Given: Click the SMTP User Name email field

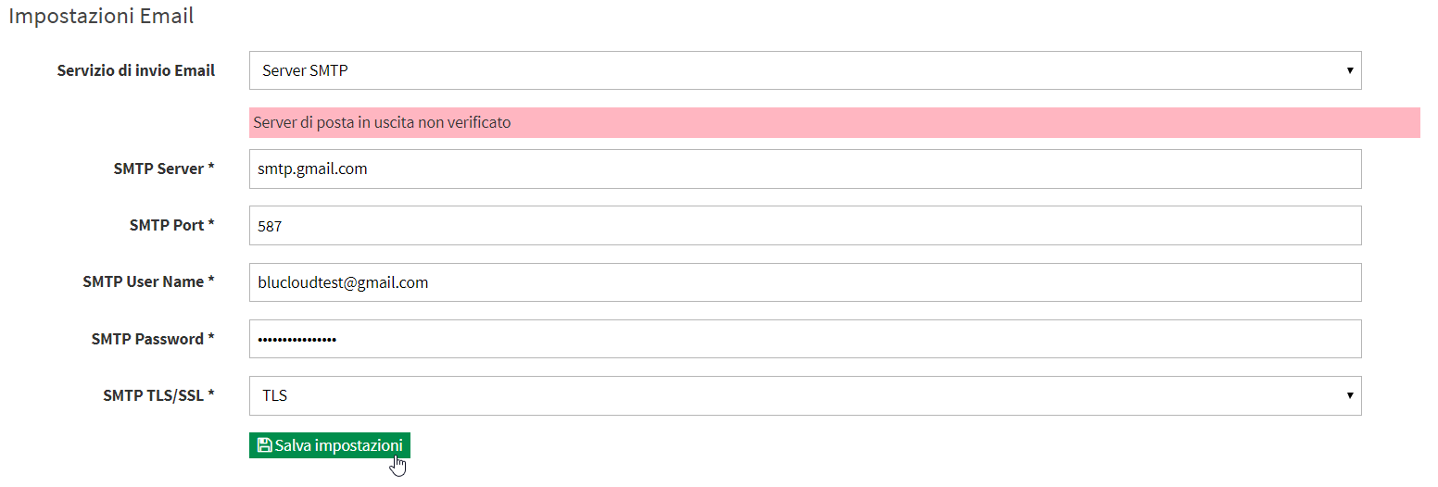Looking at the screenshot, I should [805, 282].
